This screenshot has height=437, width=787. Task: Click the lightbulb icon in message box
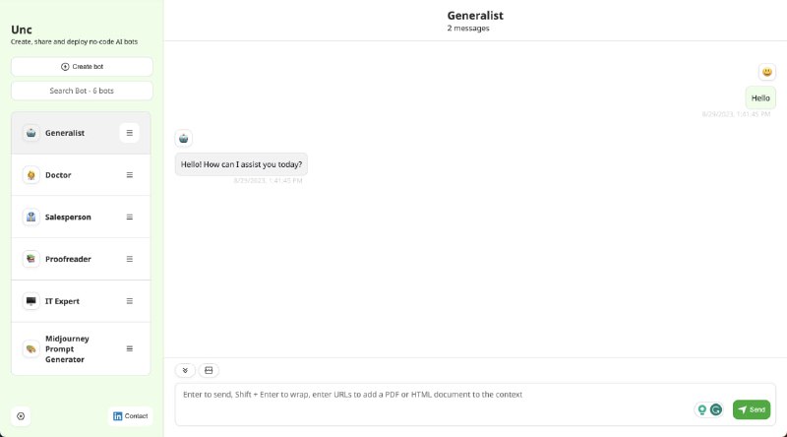(702, 409)
